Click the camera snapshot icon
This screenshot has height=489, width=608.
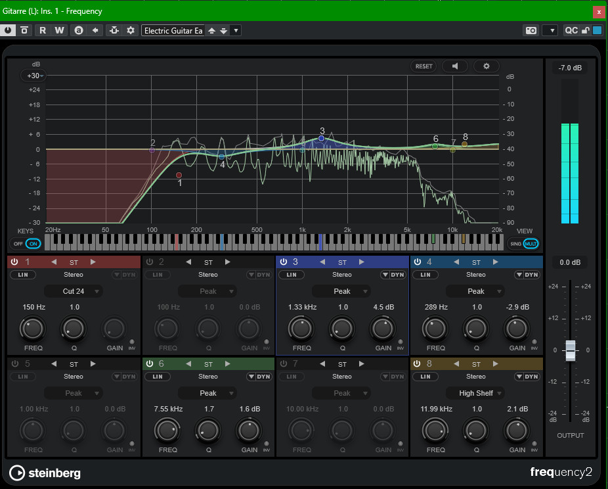[x=531, y=30]
